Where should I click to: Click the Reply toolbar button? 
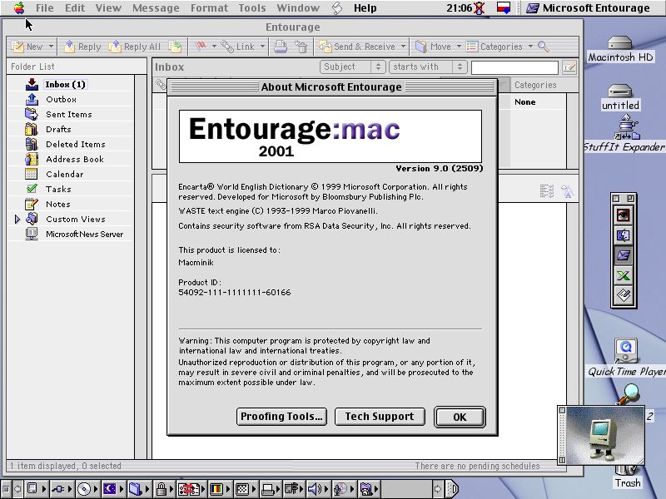[x=82, y=47]
